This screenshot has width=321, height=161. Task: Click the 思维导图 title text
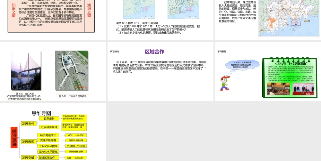click(41, 113)
